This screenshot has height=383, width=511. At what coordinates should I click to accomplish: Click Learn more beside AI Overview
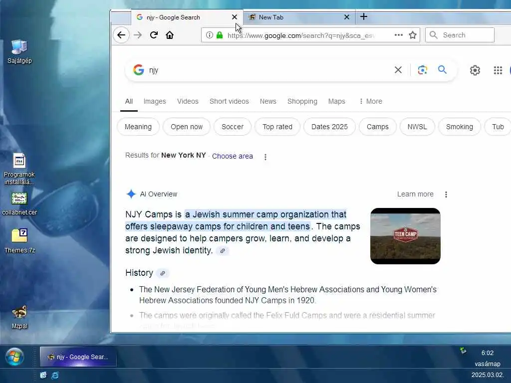[415, 194]
